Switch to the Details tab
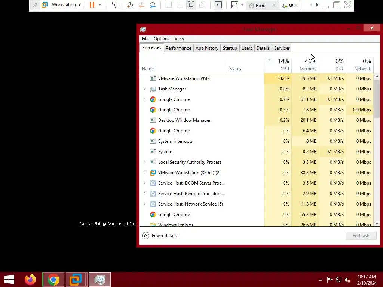 pos(263,48)
